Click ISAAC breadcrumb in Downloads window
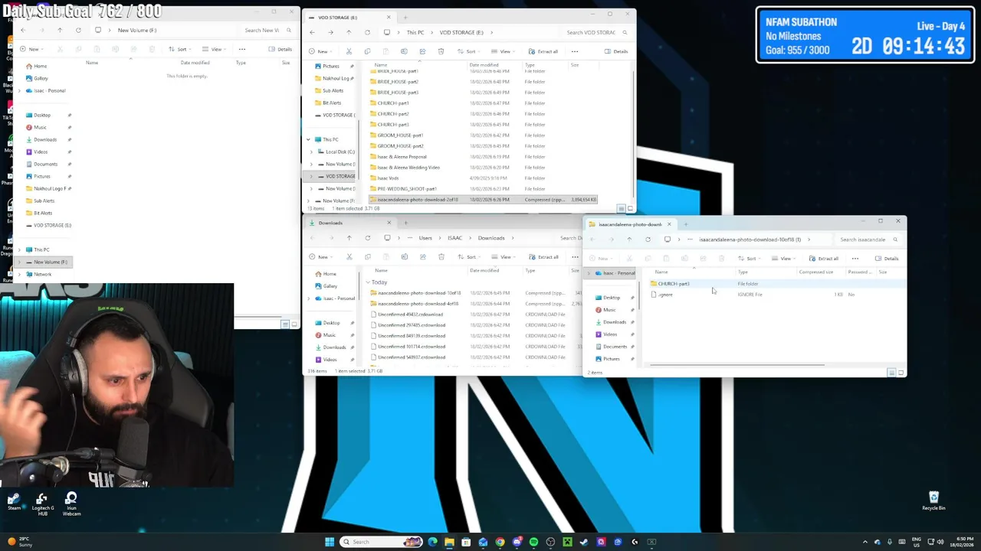The width and height of the screenshot is (981, 551). coord(454,238)
